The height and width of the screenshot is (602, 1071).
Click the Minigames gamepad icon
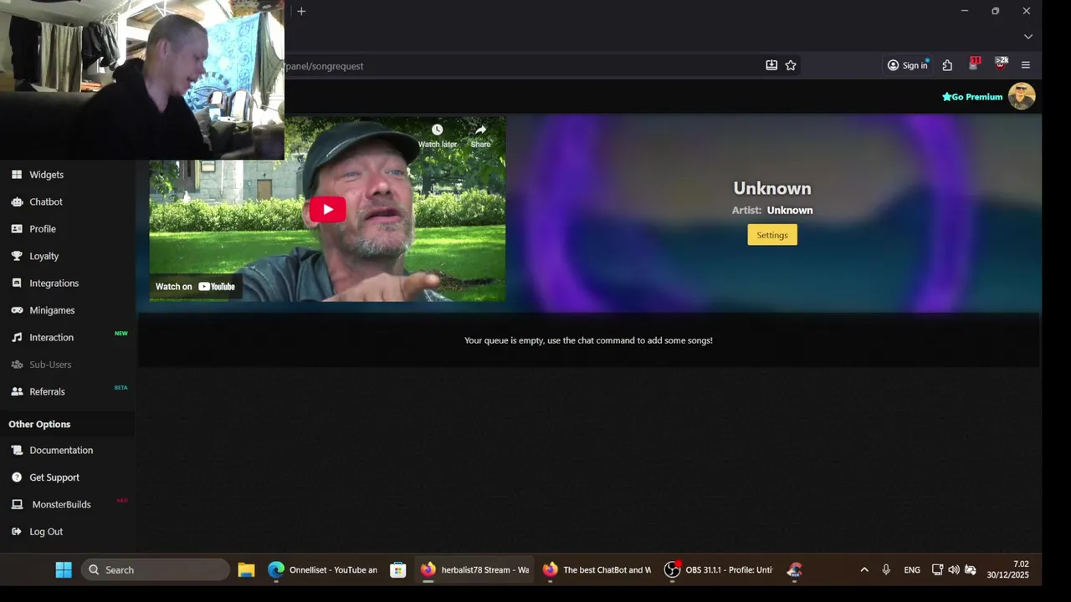click(x=17, y=310)
